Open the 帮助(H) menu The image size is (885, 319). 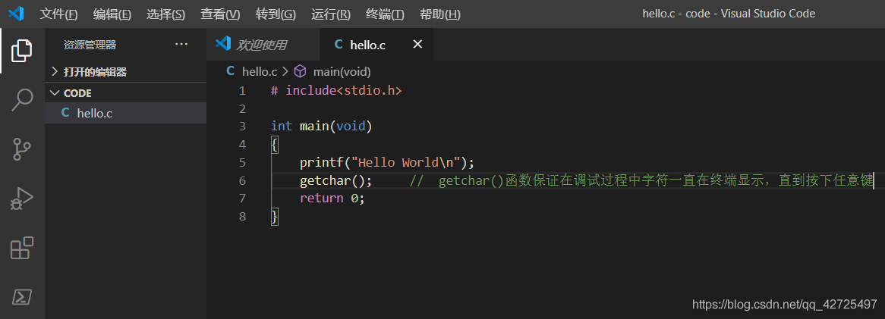(x=439, y=14)
